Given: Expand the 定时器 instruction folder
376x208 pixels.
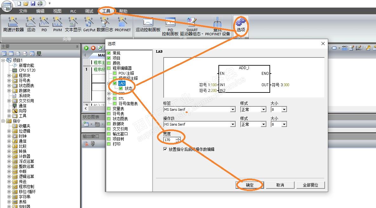Looking at the screenshot, I should pyautogui.click(x=9, y=207).
